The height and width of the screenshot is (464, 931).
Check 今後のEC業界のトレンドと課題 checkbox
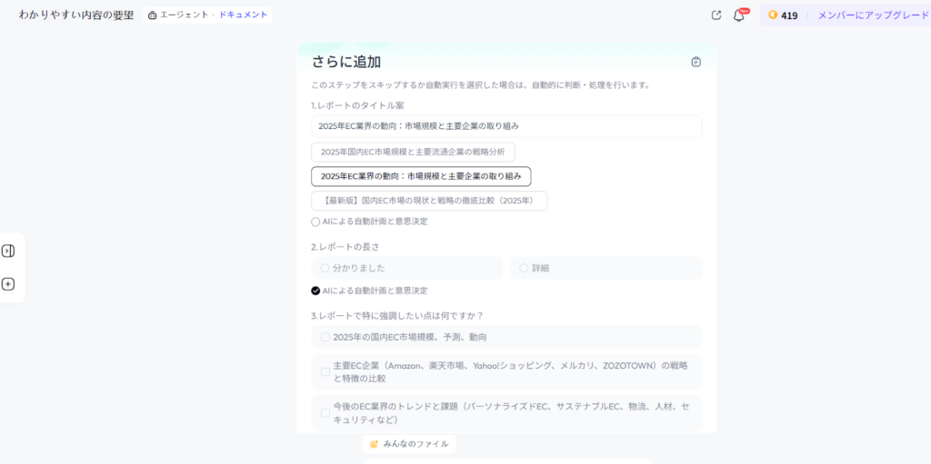tap(325, 412)
